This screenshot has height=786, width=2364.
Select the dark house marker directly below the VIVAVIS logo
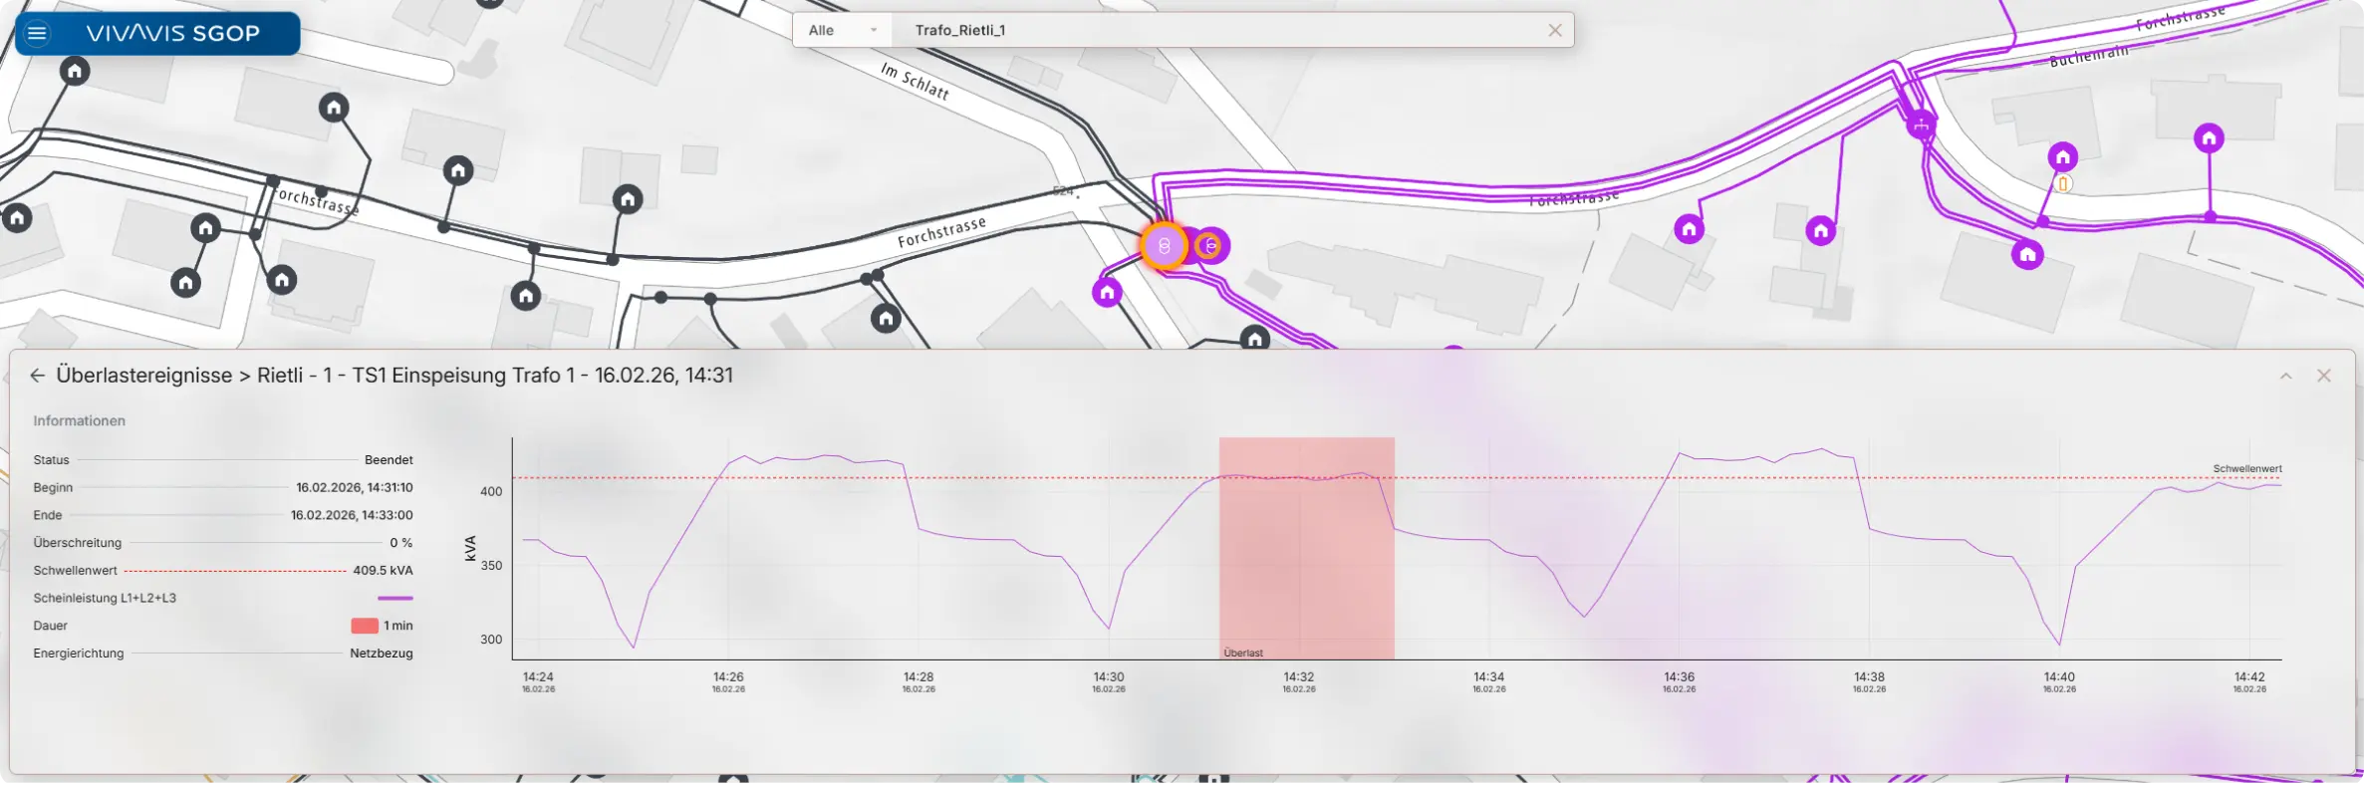75,71
